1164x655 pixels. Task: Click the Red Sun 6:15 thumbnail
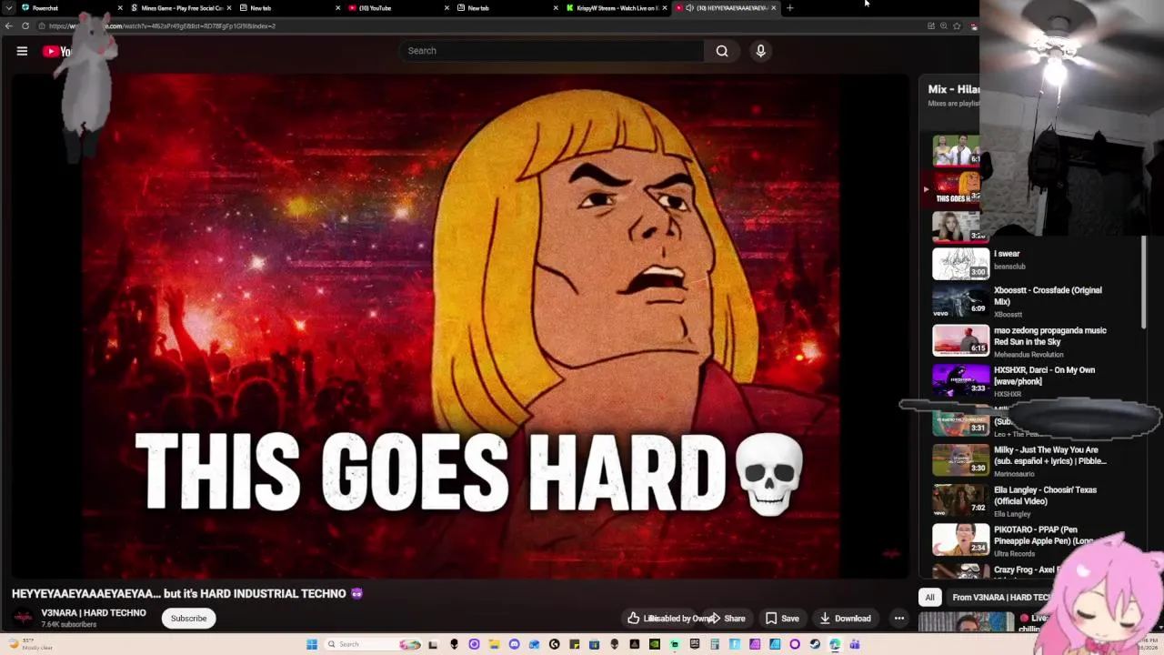(960, 340)
